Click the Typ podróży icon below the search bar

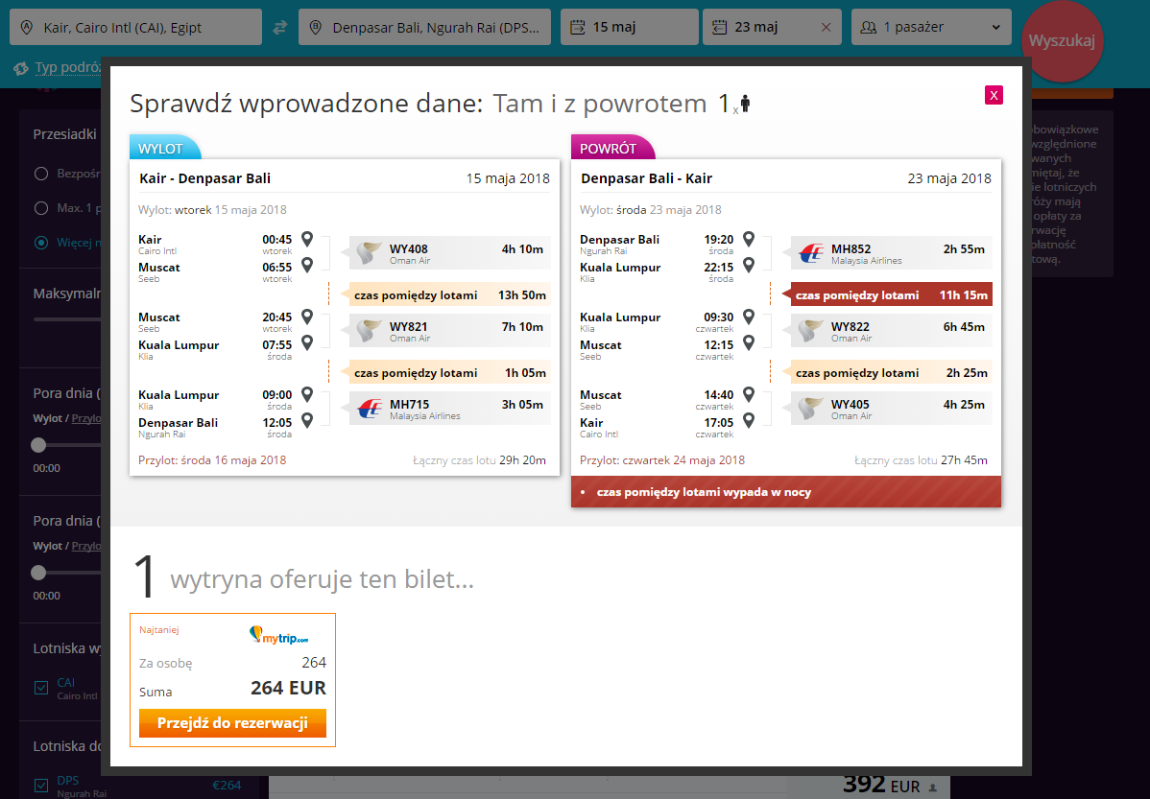pyautogui.click(x=20, y=68)
